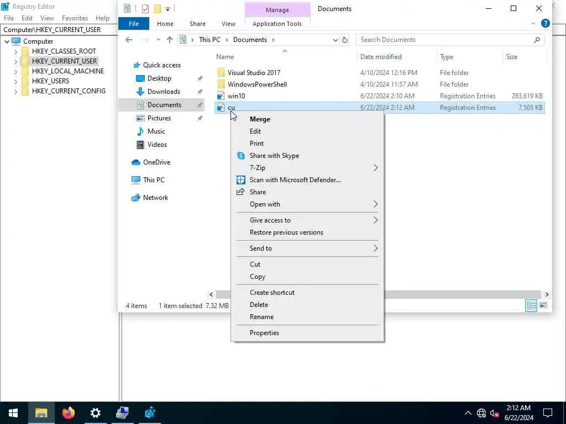The image size is (566, 424).
Task: Open Videos in navigation pane
Action: tap(157, 145)
